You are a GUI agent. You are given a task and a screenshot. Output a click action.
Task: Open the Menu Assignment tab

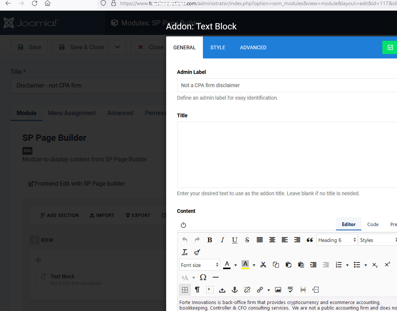point(72,113)
